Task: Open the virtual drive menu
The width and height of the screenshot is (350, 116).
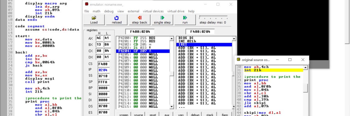Action: pyautogui.click(x=176, y=11)
